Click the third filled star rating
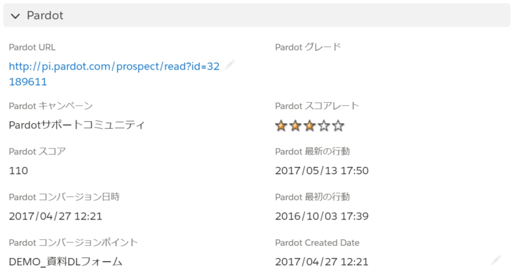The width and height of the screenshot is (514, 280). tap(309, 126)
